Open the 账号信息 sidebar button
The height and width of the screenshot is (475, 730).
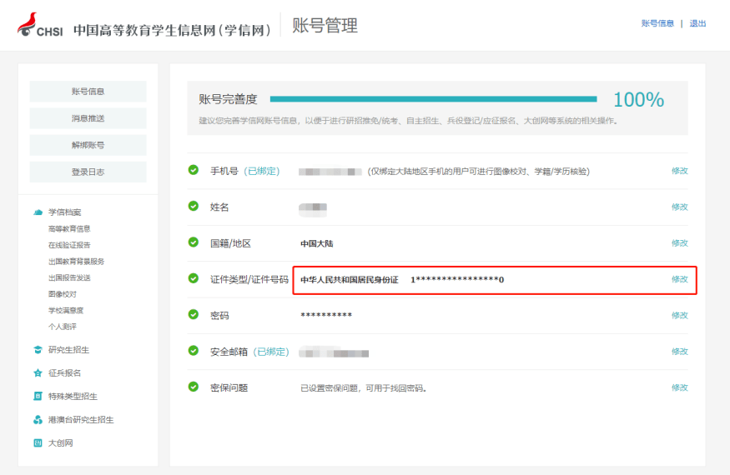pos(88,92)
